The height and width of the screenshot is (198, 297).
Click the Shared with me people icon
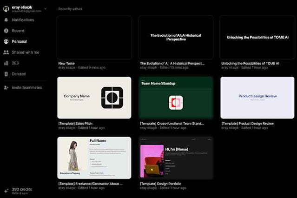click(6, 53)
